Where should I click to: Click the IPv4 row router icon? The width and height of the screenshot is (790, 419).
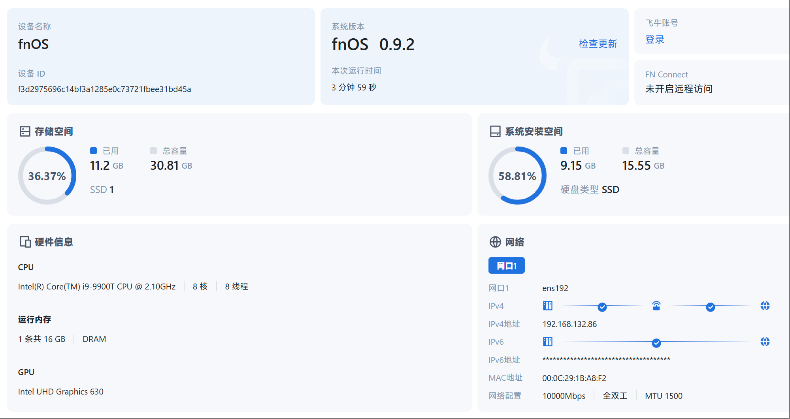[656, 306]
